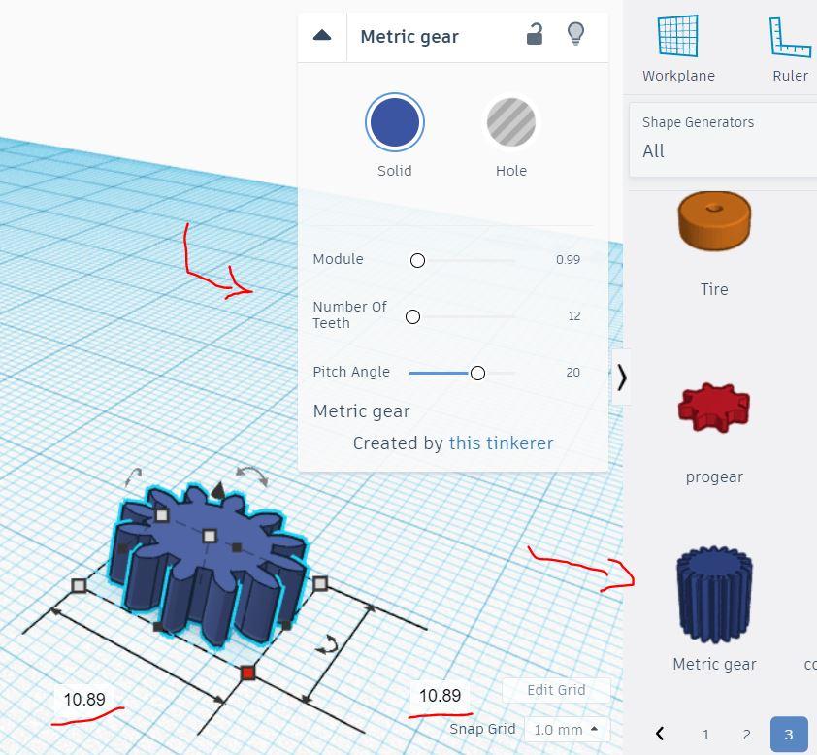Click the right white corner handle
Image resolution: width=817 pixels, height=755 pixels.
320,583
